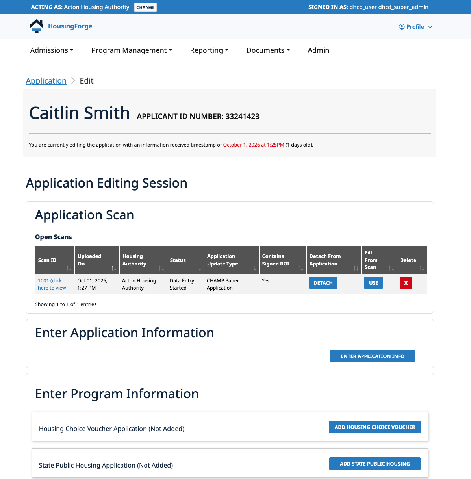Open the Admissions menu

click(52, 50)
